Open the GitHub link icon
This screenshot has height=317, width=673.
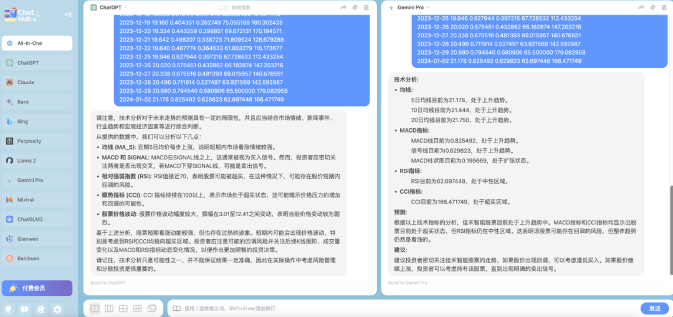9,309
